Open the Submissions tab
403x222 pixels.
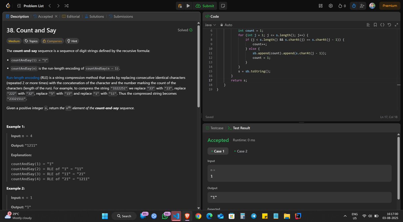[121, 16]
